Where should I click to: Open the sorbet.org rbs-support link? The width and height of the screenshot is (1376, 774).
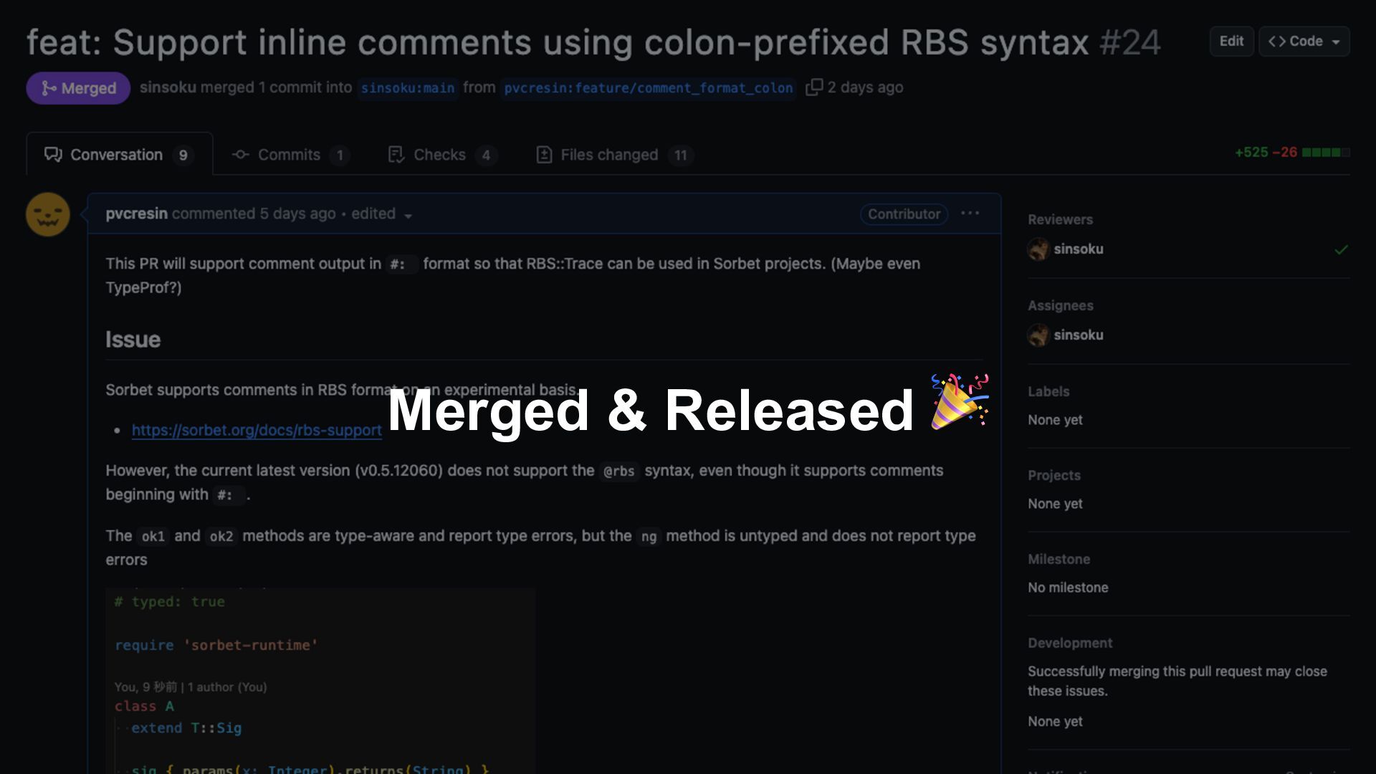257,430
